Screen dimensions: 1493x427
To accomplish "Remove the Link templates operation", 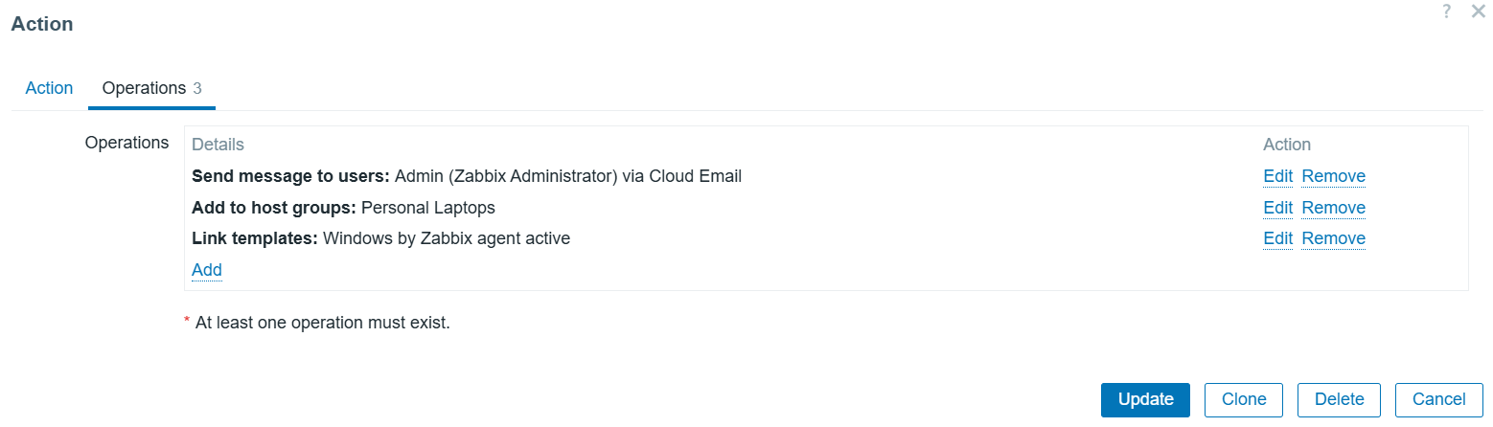I will (x=1333, y=238).
